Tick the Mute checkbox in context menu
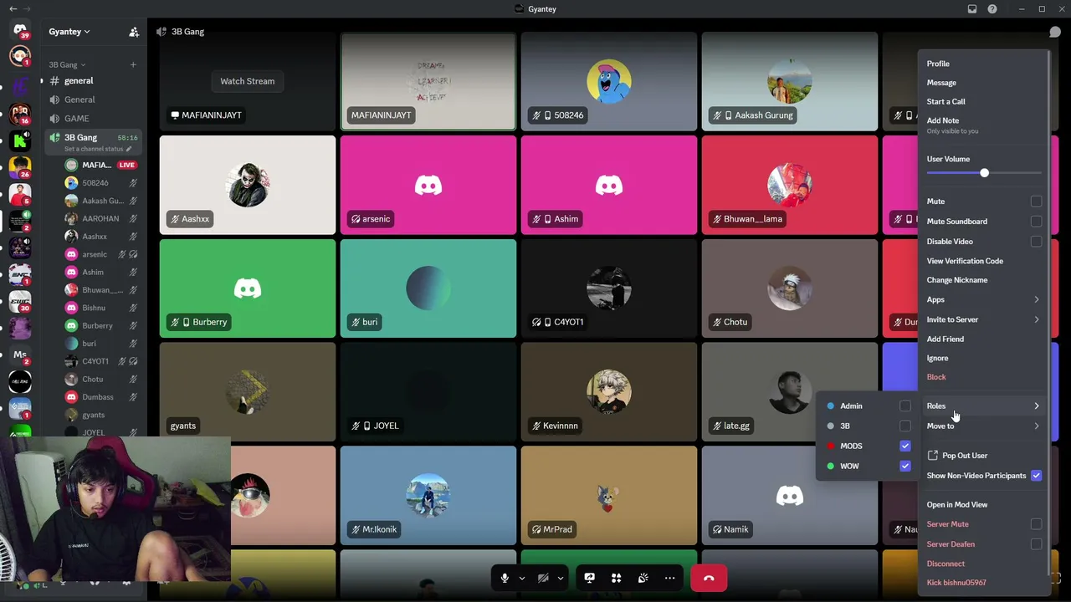Image resolution: width=1071 pixels, height=602 pixels. 1036,202
